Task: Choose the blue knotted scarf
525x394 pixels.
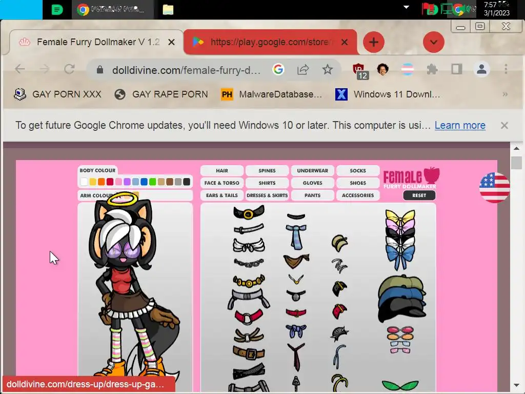Action: [296, 331]
